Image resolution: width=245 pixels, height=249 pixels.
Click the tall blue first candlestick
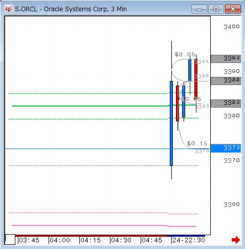click(x=171, y=123)
